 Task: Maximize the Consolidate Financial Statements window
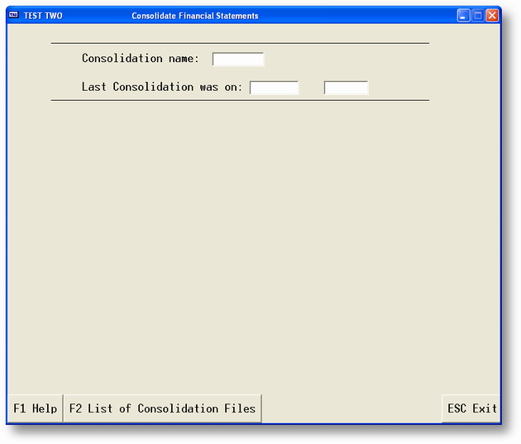(x=478, y=15)
